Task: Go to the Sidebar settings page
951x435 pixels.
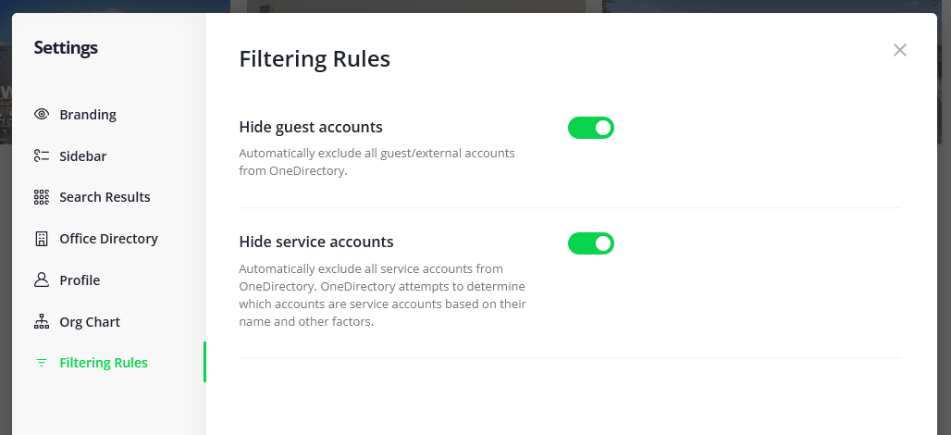Action: point(83,156)
